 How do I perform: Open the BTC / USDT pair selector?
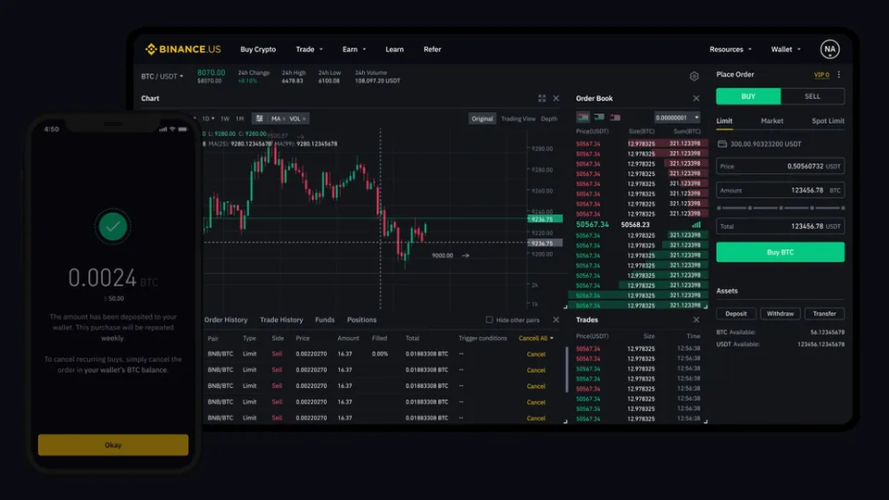[162, 76]
